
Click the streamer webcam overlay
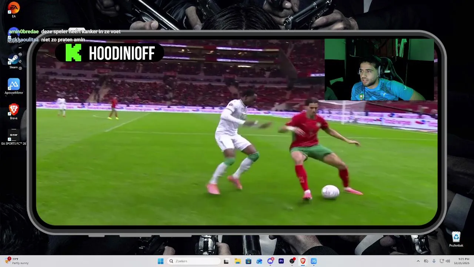pos(379,69)
